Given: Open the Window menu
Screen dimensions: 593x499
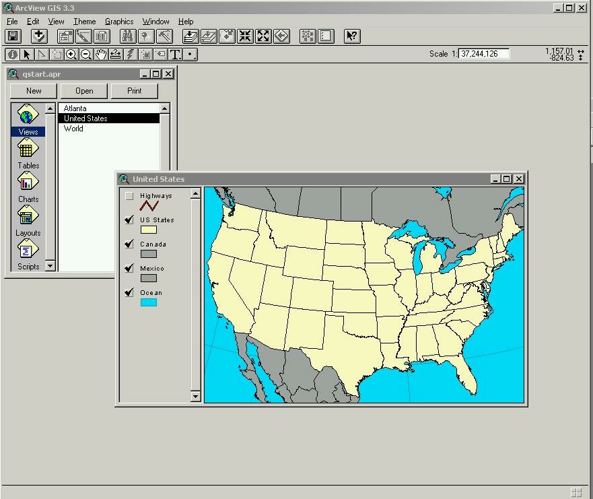Looking at the screenshot, I should pyautogui.click(x=155, y=22).
